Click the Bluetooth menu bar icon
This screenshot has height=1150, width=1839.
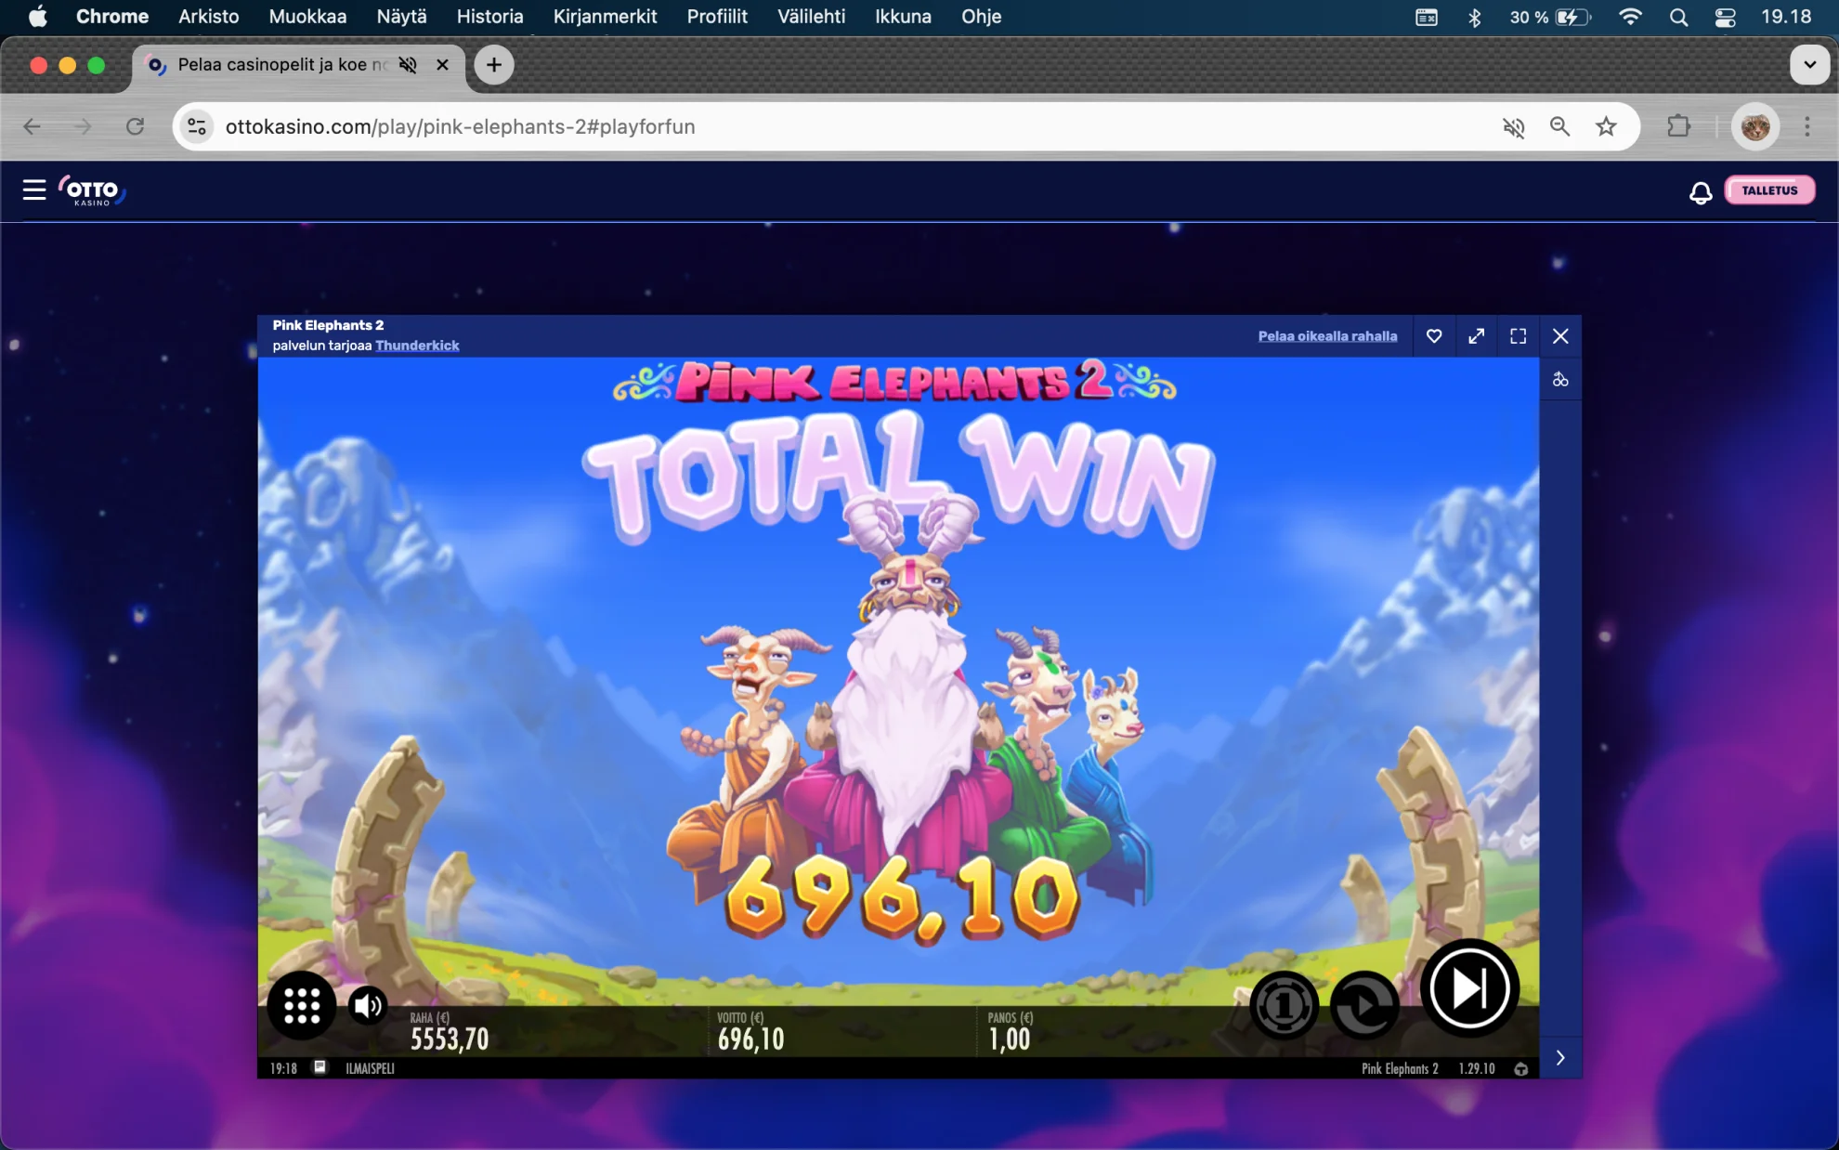(x=1474, y=17)
